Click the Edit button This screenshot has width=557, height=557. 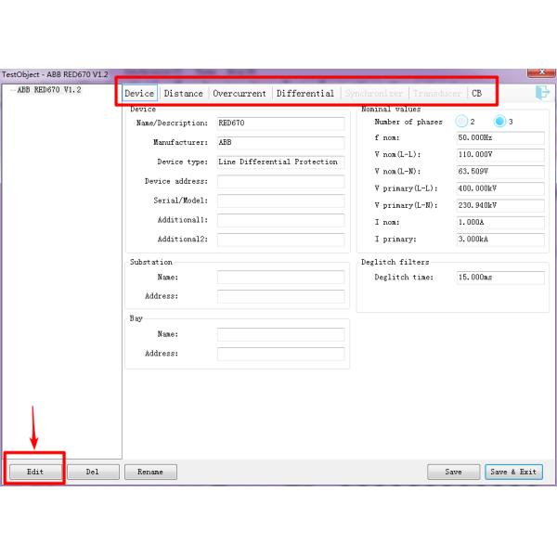click(35, 472)
